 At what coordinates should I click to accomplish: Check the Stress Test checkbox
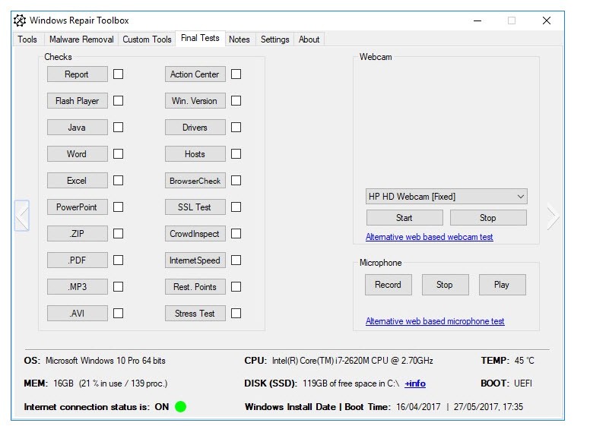236,314
